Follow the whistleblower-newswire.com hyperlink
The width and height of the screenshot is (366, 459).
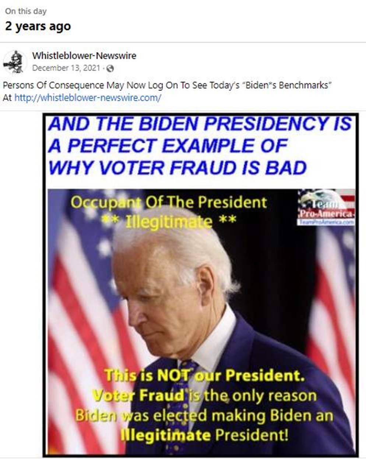point(88,98)
